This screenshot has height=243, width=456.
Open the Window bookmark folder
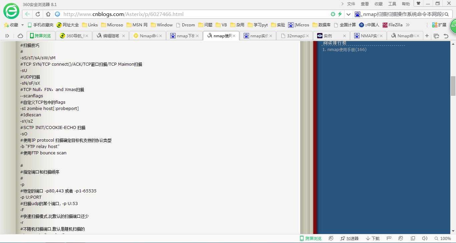click(x=162, y=25)
